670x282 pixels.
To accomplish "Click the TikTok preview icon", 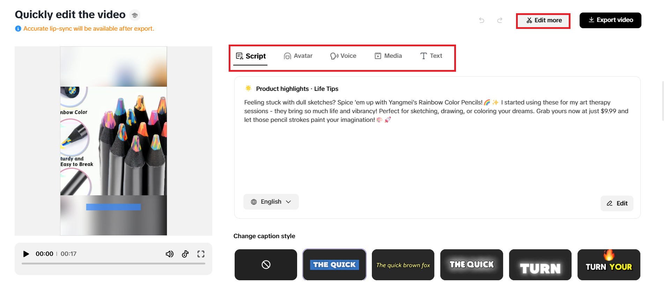I will (x=185, y=254).
